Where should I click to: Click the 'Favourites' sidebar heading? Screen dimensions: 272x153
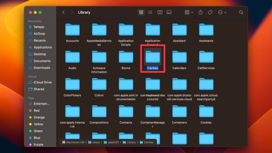point(35,21)
